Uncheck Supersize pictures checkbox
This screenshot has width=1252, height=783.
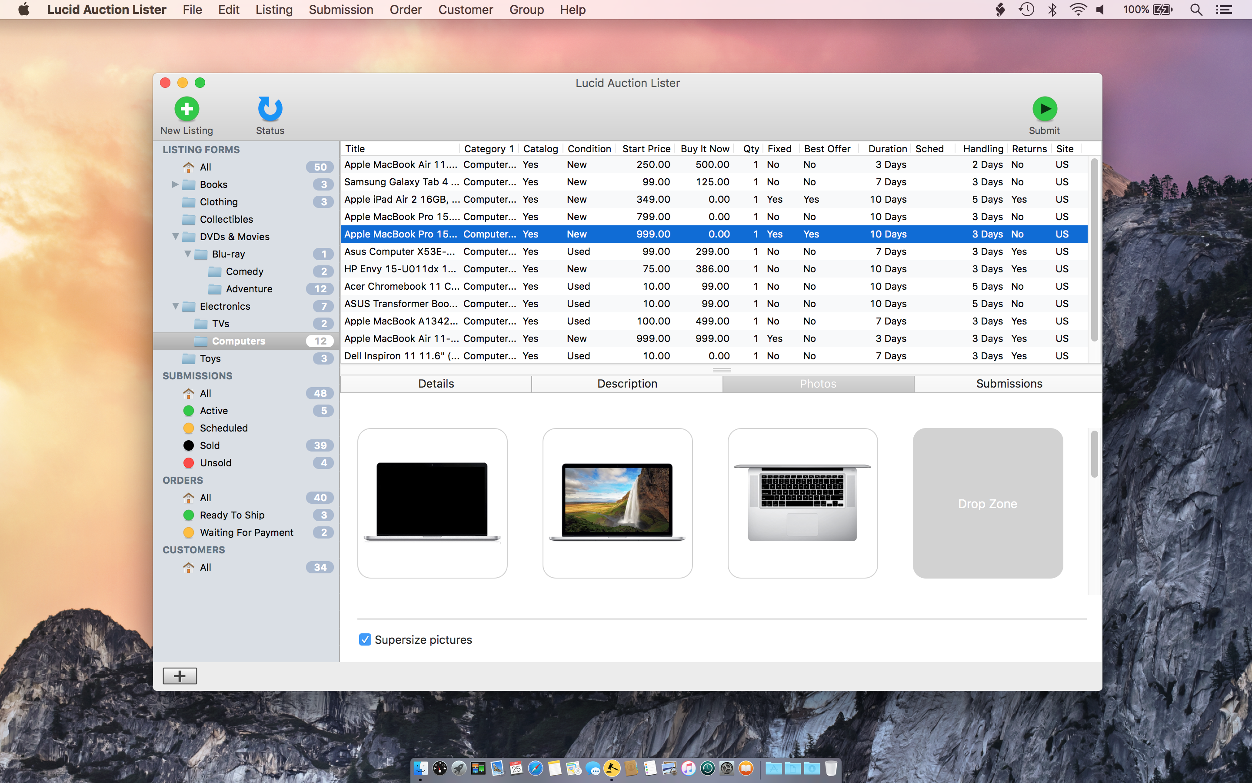(365, 639)
